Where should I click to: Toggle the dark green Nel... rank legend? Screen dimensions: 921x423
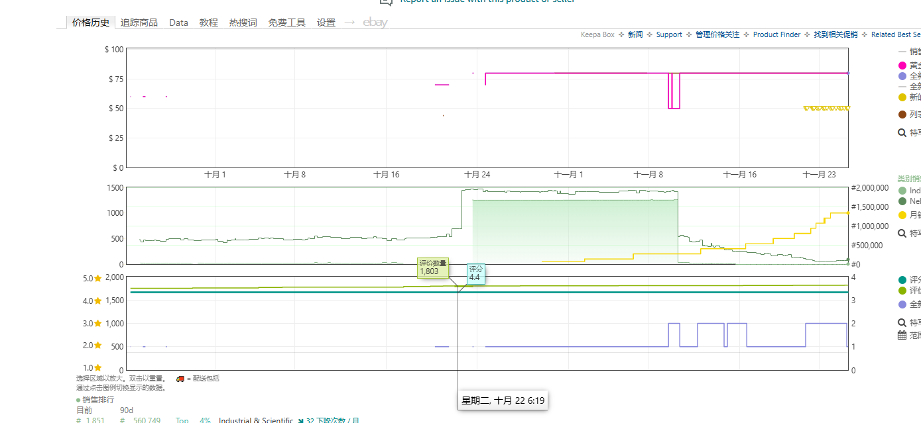point(902,201)
